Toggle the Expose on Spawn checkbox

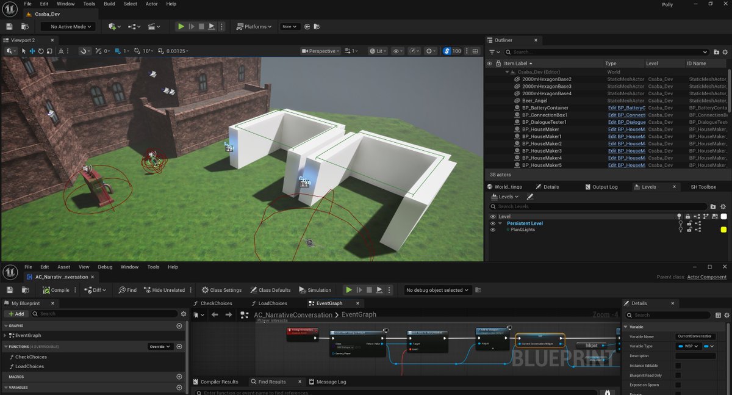(x=678, y=385)
